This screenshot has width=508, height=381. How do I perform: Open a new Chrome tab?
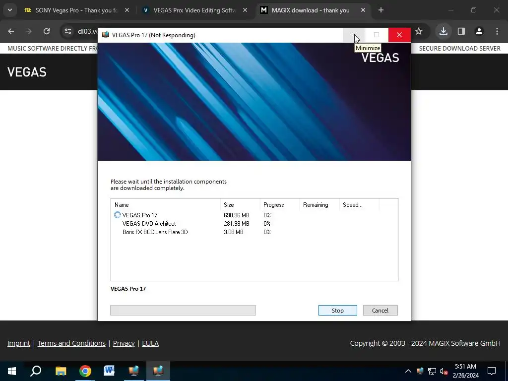(x=381, y=10)
